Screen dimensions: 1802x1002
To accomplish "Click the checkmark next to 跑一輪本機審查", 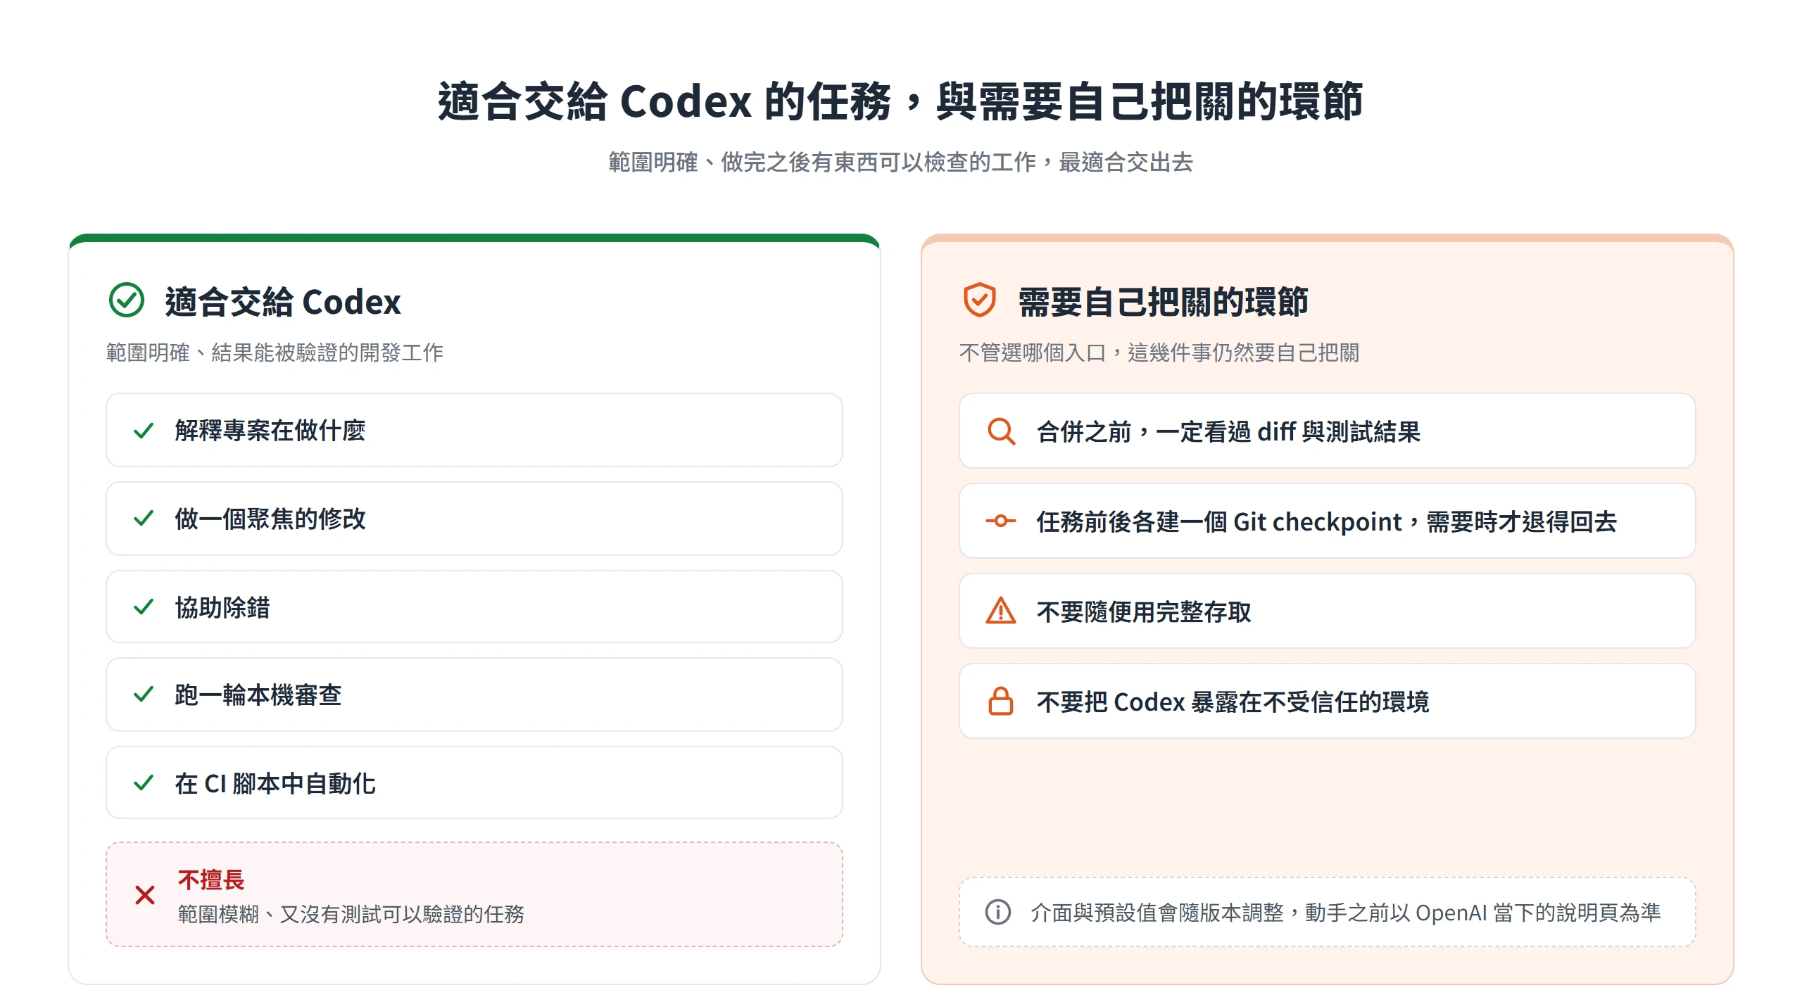I will (x=144, y=695).
